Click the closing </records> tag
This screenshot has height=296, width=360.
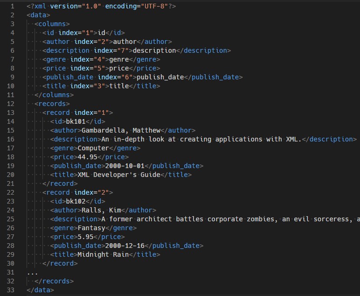[x=54, y=281]
